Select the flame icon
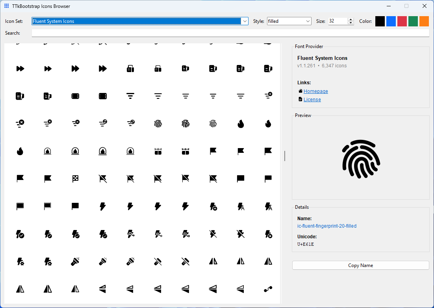 pos(241,123)
